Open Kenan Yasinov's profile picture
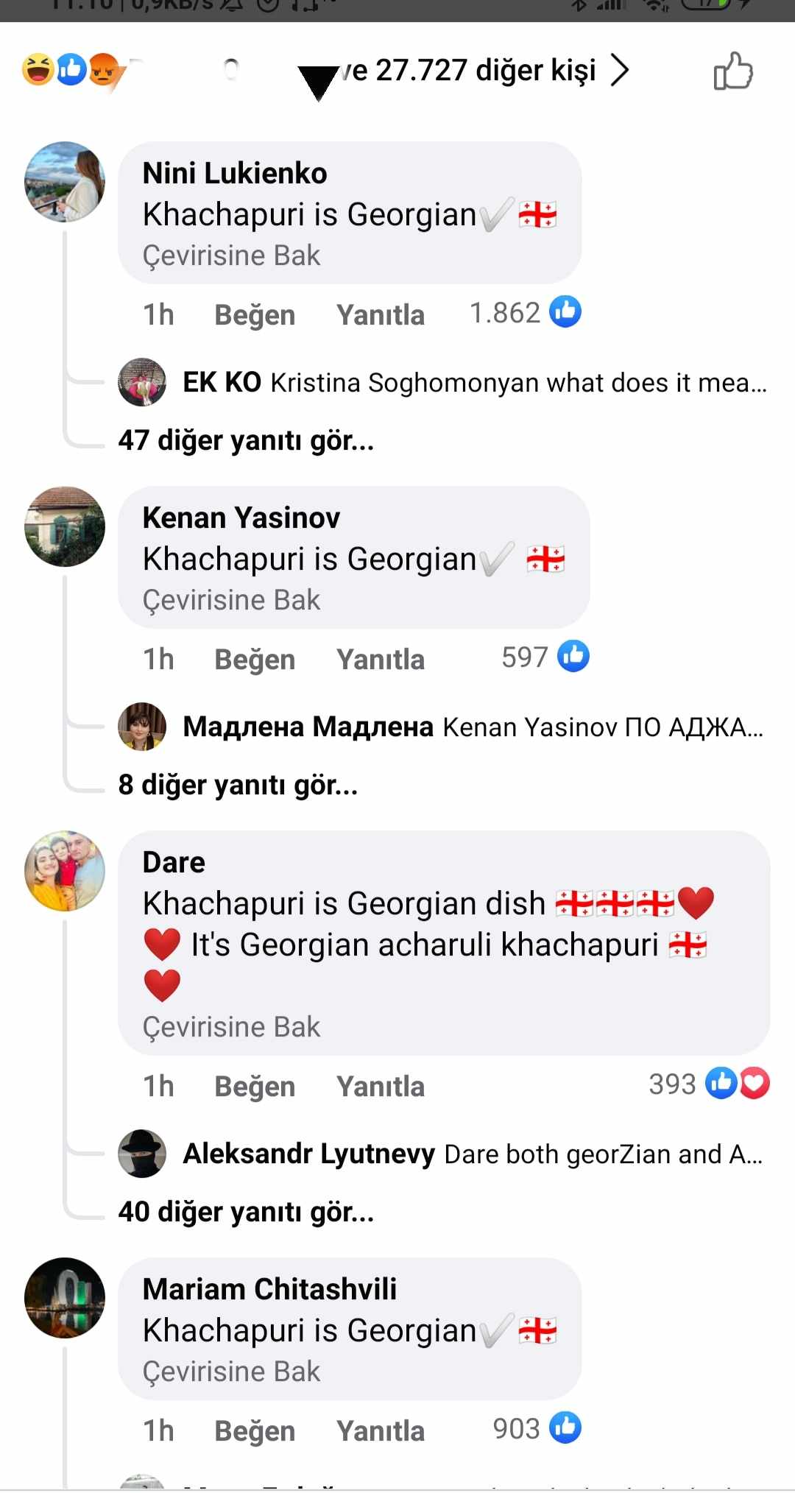The width and height of the screenshot is (795, 1493). pos(65,526)
